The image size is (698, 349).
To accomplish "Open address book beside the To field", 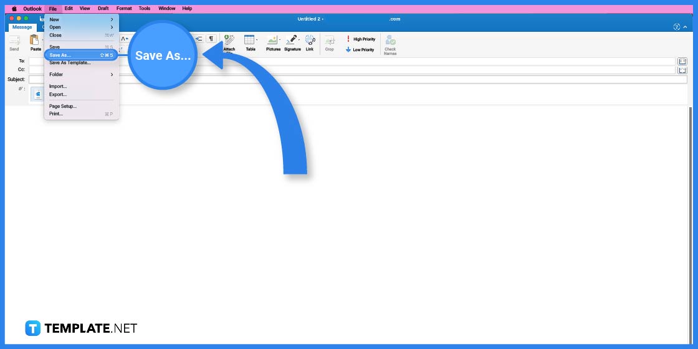I will click(x=682, y=61).
